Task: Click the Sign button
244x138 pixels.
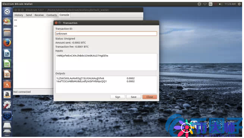Action: (117, 97)
